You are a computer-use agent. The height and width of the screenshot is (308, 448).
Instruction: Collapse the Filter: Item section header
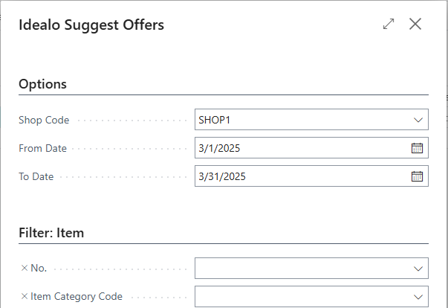51,233
